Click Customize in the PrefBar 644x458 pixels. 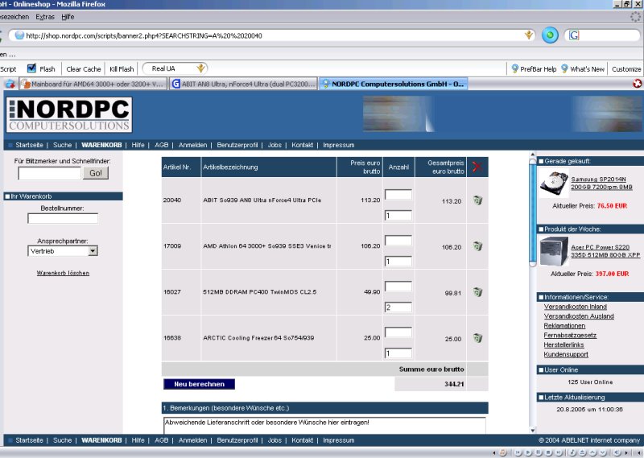click(x=626, y=69)
